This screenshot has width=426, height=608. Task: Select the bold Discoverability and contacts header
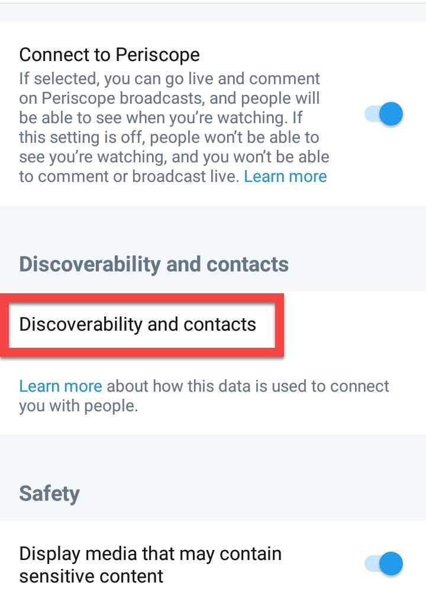point(154,264)
